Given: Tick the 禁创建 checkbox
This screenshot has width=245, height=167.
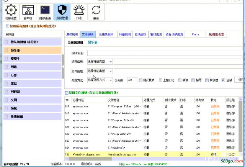Looking at the screenshot, I should [207, 80].
